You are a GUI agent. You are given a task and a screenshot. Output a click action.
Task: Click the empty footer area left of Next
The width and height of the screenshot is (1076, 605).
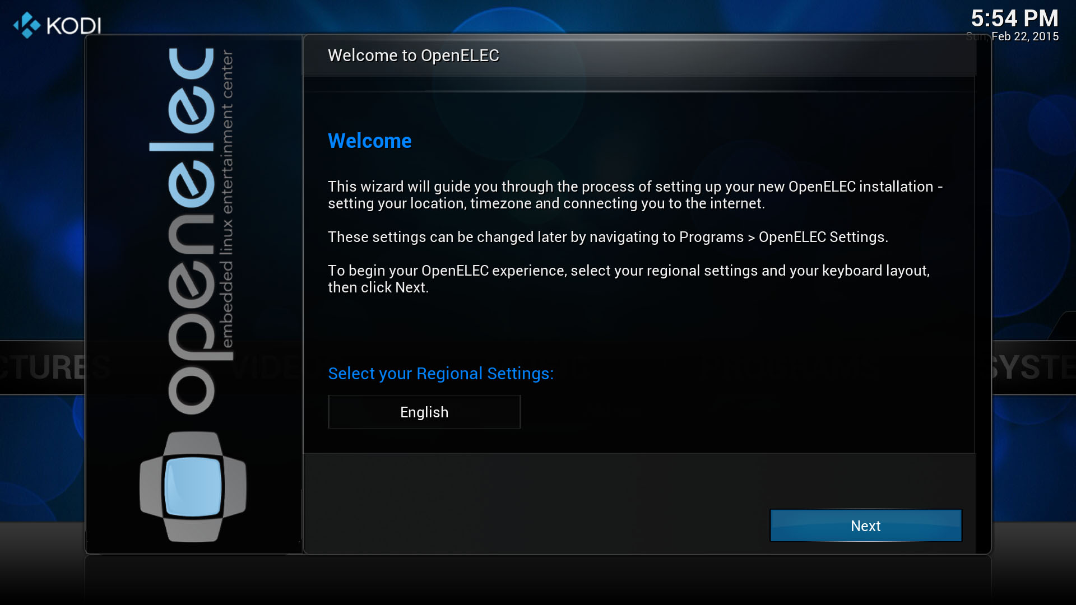532,504
